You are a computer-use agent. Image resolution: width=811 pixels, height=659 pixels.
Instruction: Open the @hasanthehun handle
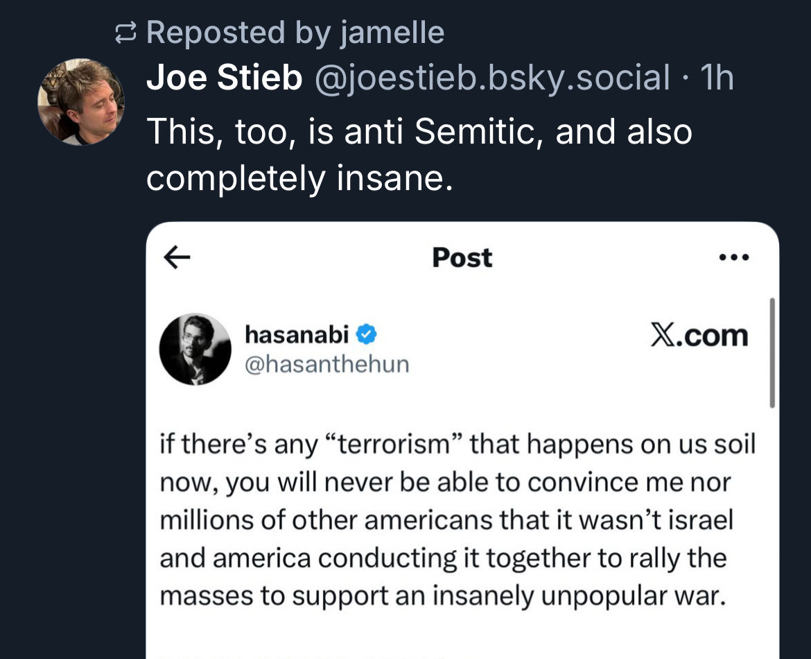[x=327, y=363]
